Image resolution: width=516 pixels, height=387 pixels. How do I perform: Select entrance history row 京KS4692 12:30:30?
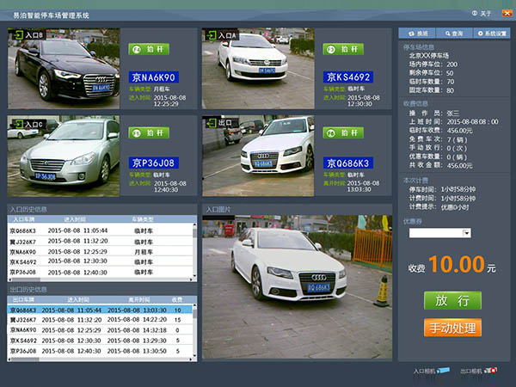click(100, 261)
